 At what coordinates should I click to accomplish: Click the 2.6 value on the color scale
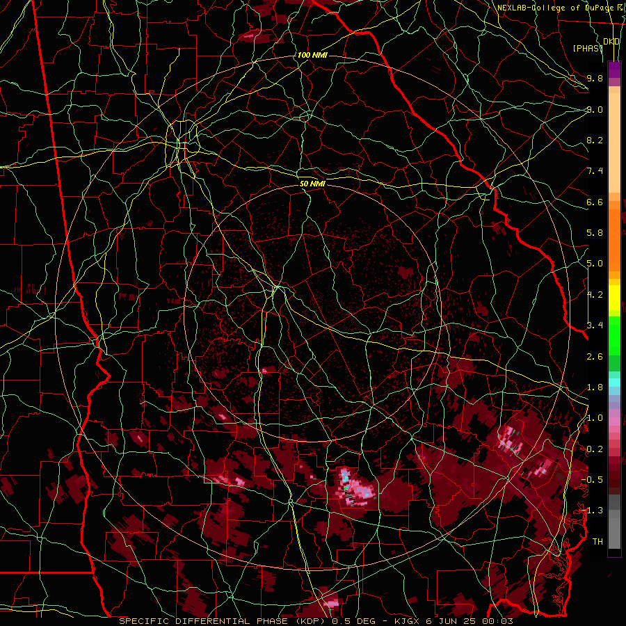(x=595, y=356)
